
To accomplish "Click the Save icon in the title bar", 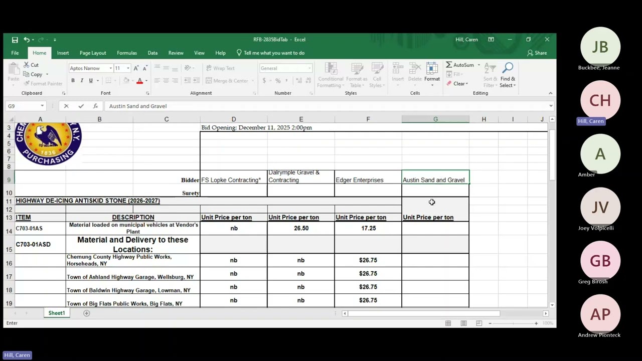I will point(15,40).
